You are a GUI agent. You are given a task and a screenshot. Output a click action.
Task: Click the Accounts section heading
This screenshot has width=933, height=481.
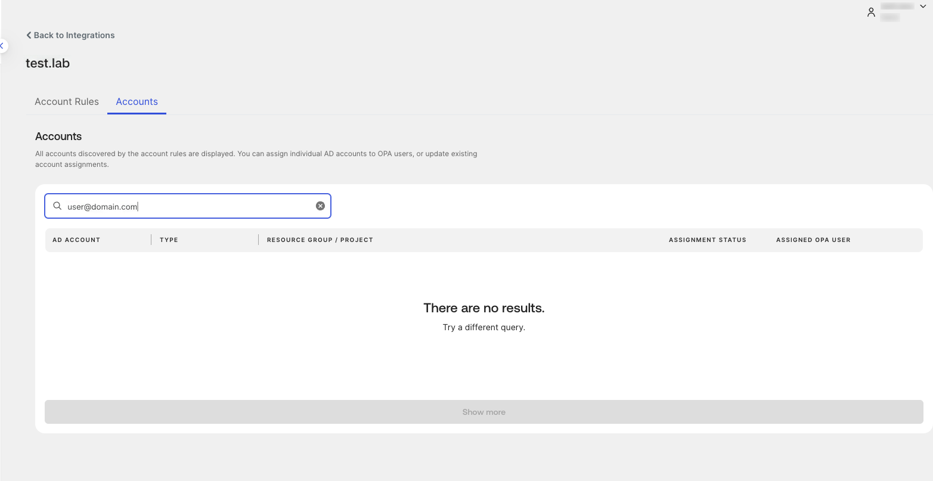(x=58, y=136)
